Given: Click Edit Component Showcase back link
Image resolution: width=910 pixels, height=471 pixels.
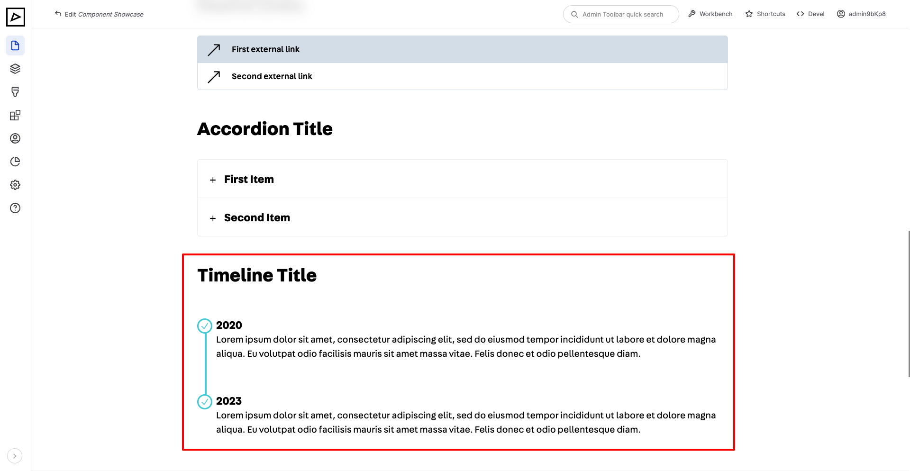Looking at the screenshot, I should click(x=99, y=14).
